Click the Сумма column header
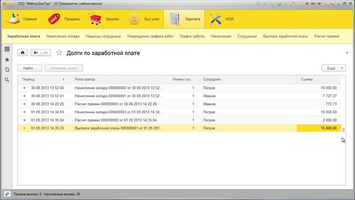The height and width of the screenshot is (200, 355). click(319, 79)
